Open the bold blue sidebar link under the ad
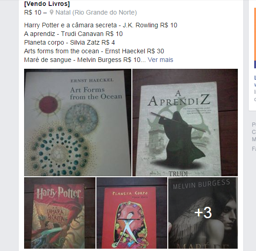Screen dimensions: 256x251 255,78
